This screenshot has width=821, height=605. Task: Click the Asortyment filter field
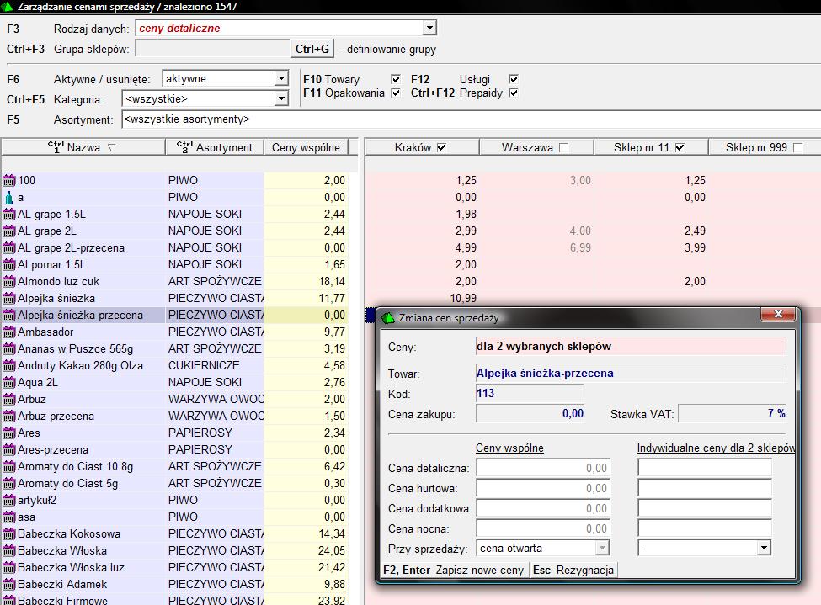[472, 119]
